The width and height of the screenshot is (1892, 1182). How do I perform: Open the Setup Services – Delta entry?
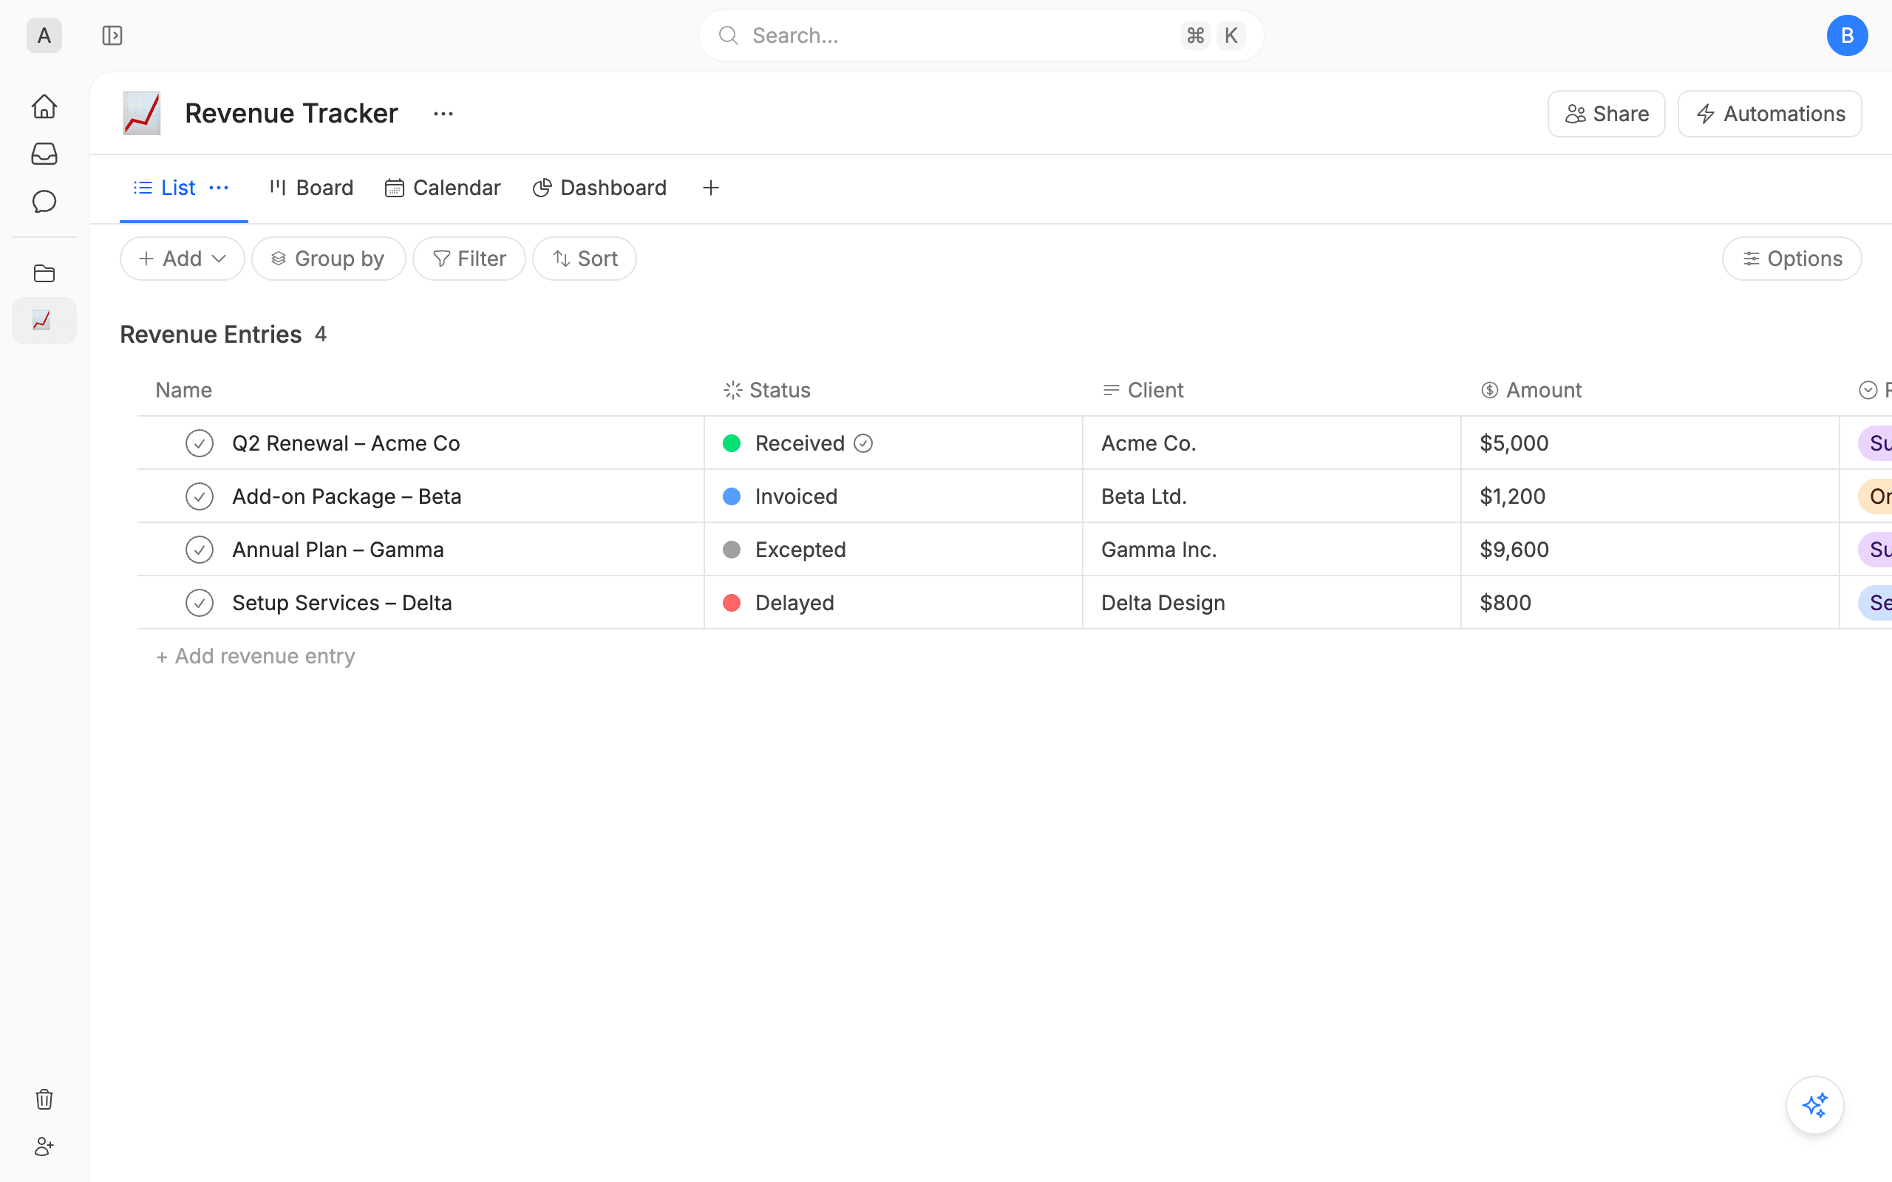342,603
